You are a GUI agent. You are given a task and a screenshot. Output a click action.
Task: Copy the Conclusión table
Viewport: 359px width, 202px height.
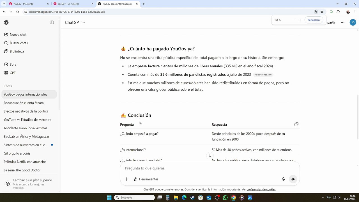click(x=296, y=124)
